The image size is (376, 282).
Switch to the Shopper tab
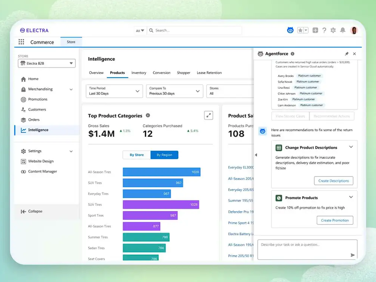184,73
